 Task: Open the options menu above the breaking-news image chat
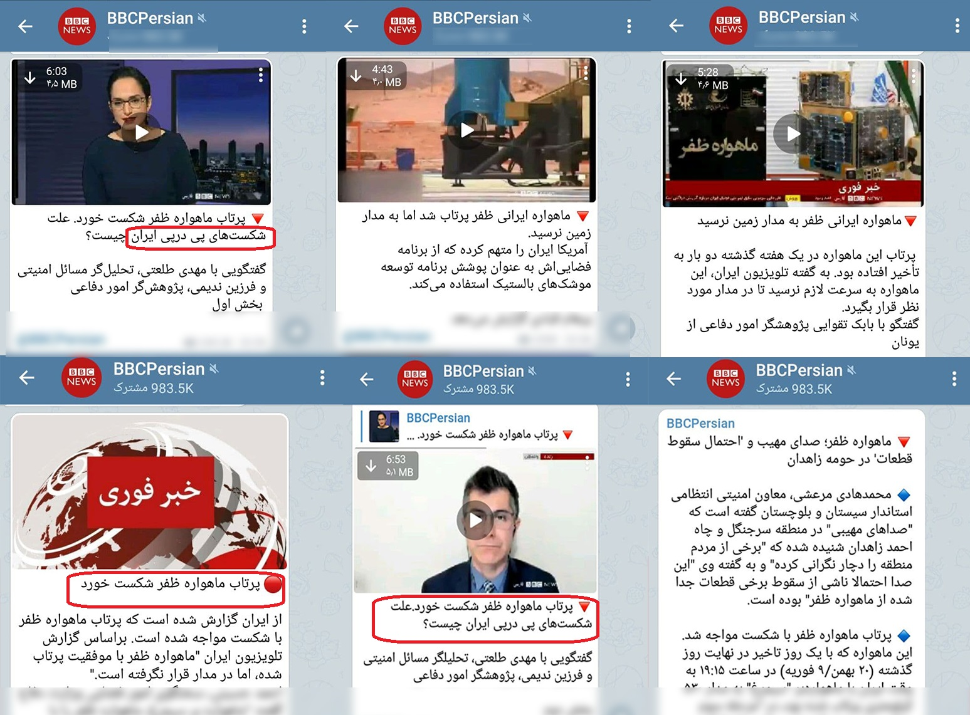(x=322, y=377)
